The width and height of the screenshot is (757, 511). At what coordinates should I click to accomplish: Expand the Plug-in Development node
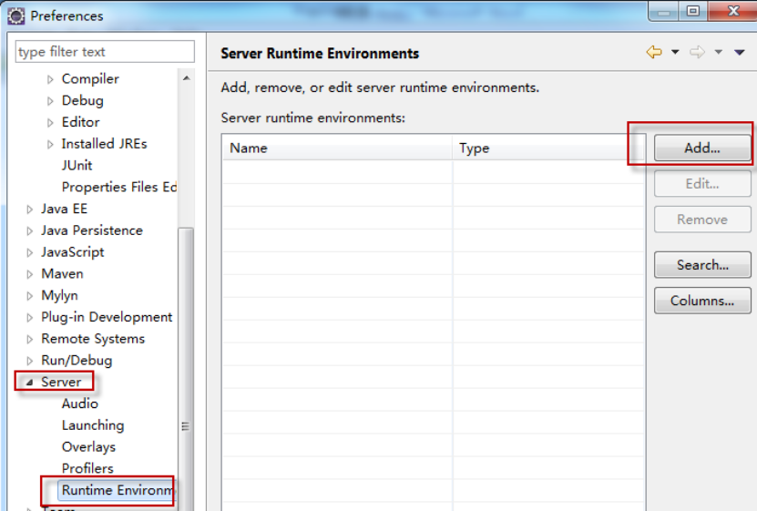(29, 318)
